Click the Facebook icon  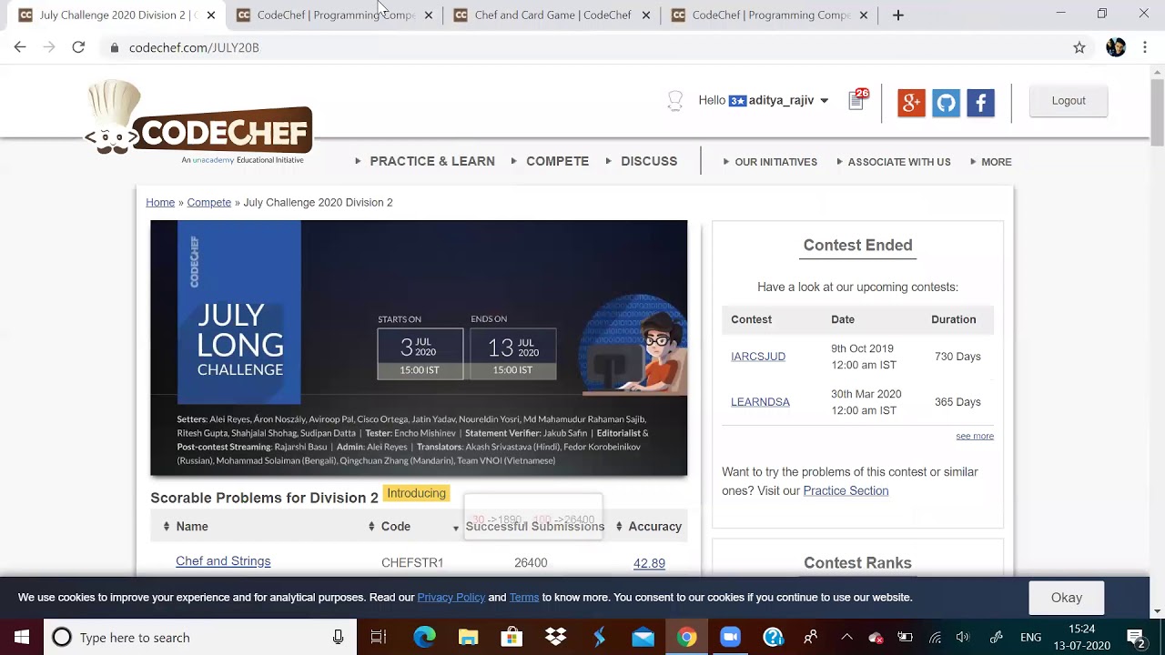[980, 103]
